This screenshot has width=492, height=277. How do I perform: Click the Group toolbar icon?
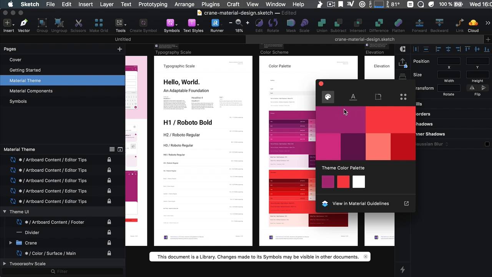coord(42,23)
